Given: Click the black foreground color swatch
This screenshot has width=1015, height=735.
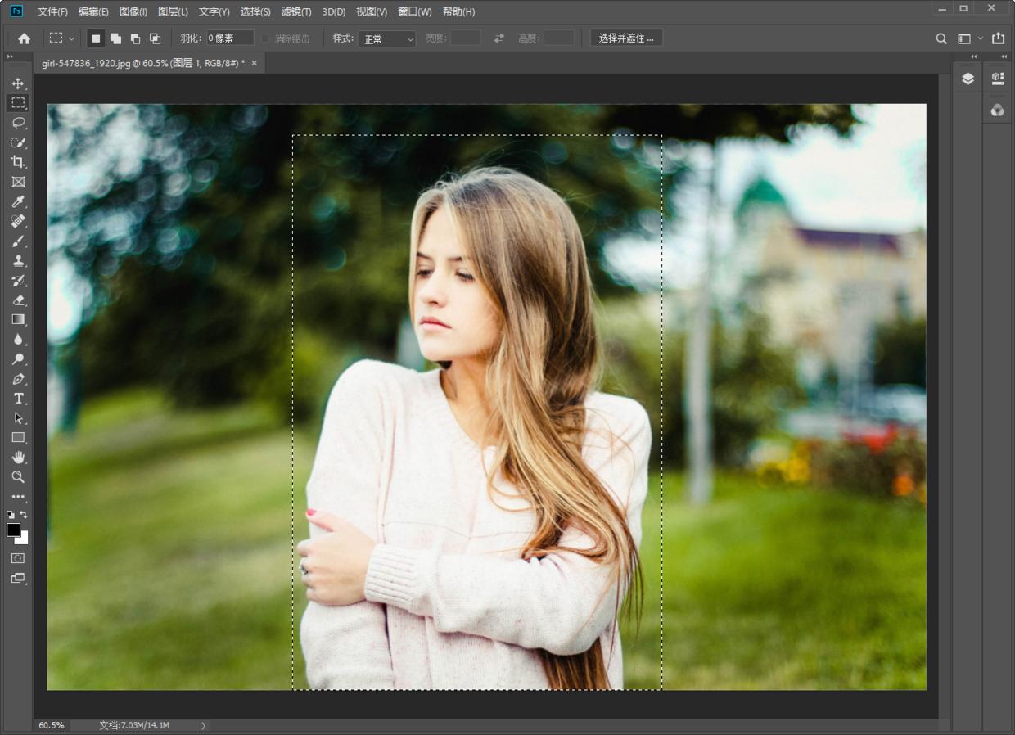Looking at the screenshot, I should (x=14, y=530).
